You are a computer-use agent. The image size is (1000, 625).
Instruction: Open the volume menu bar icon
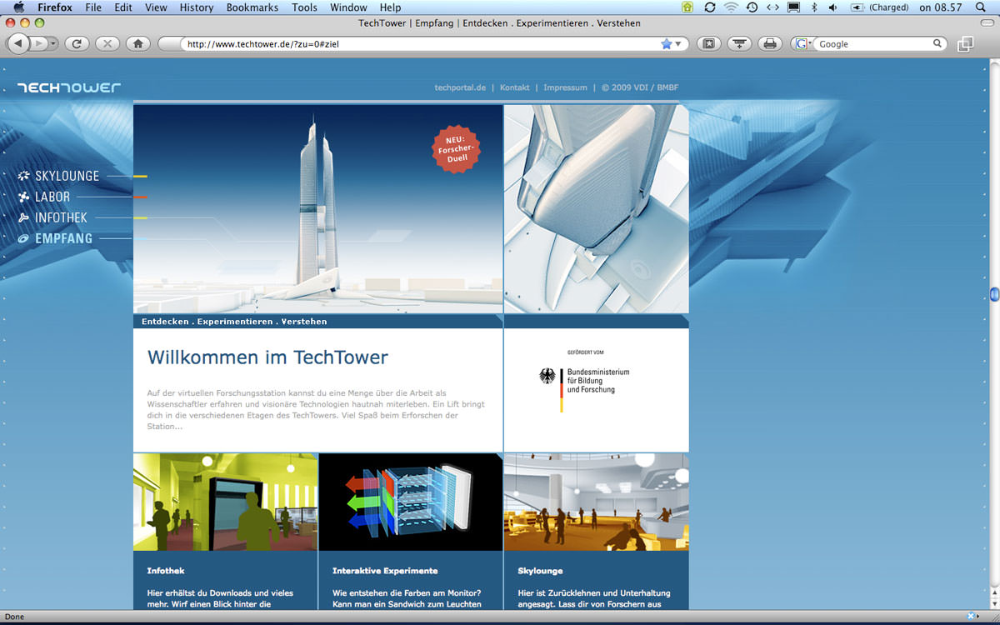click(833, 7)
